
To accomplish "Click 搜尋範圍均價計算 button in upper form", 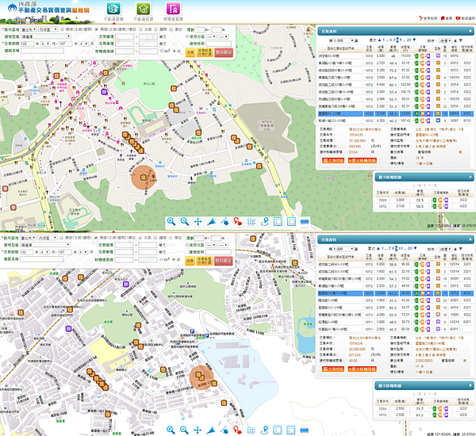I will (x=205, y=52).
